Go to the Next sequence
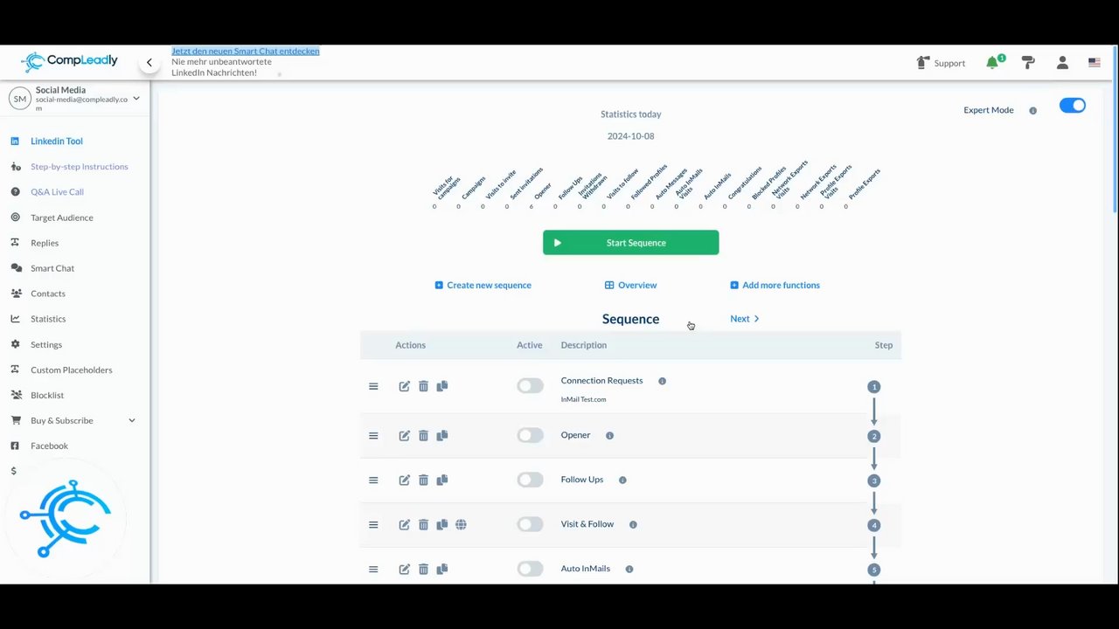Image resolution: width=1119 pixels, height=629 pixels. [x=745, y=319]
